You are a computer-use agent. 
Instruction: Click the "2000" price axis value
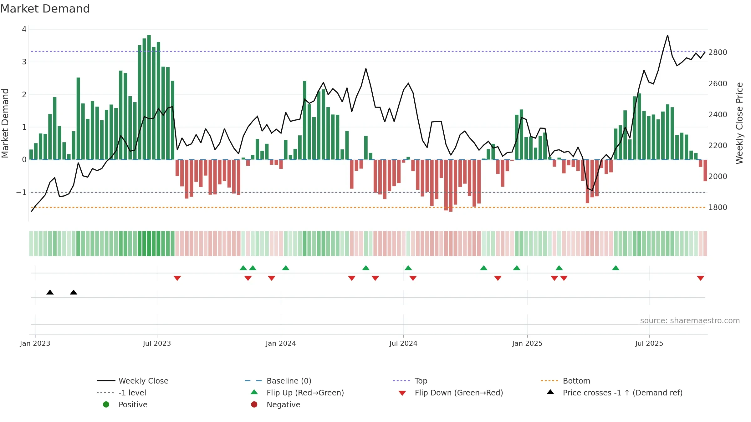click(718, 177)
